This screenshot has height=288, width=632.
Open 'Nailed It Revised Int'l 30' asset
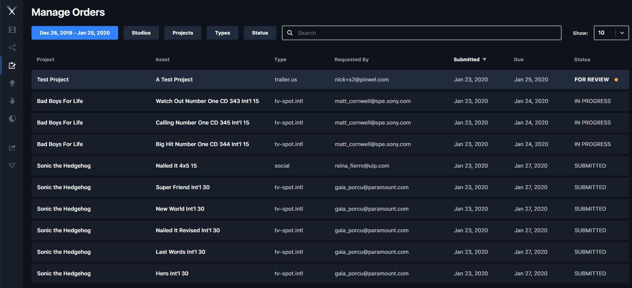[x=188, y=231]
